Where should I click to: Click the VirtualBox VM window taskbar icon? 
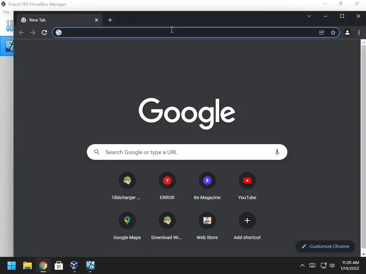click(90, 265)
